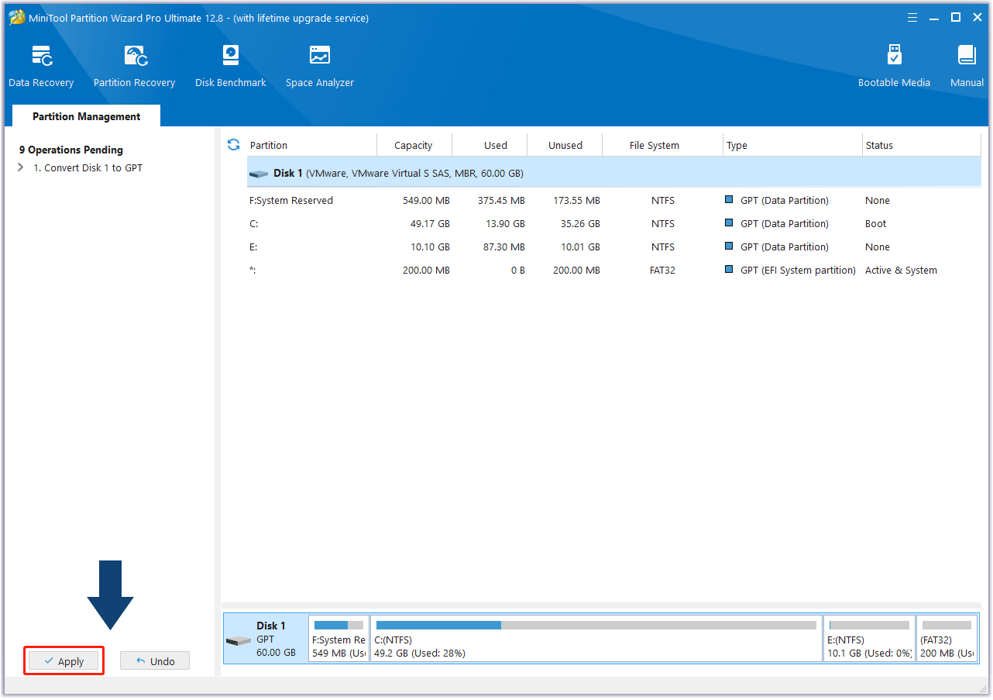This screenshot has width=993, height=700.
Task: Sort by Unused column header
Action: [565, 145]
